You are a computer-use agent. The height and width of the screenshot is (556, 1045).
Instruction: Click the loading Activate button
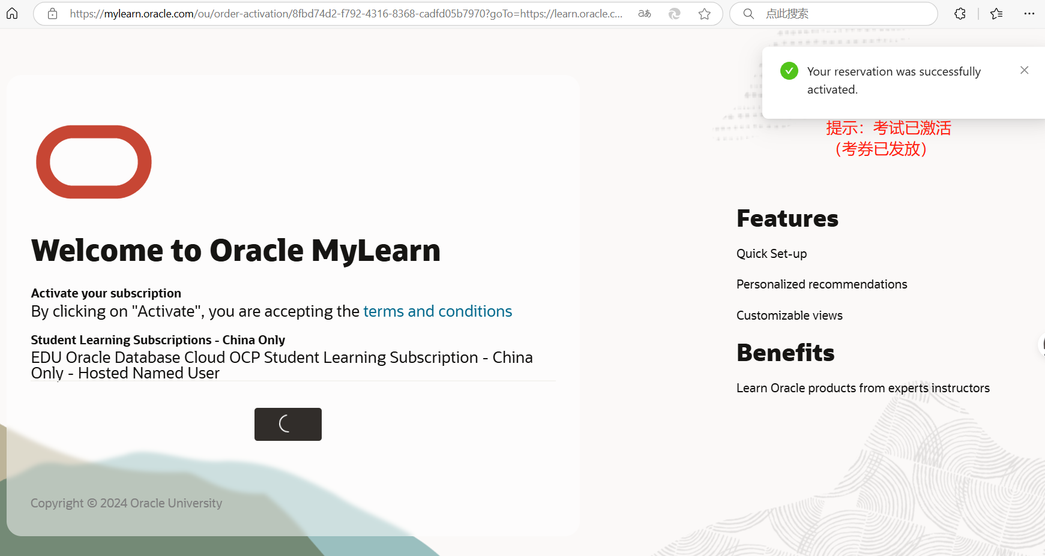pos(288,424)
